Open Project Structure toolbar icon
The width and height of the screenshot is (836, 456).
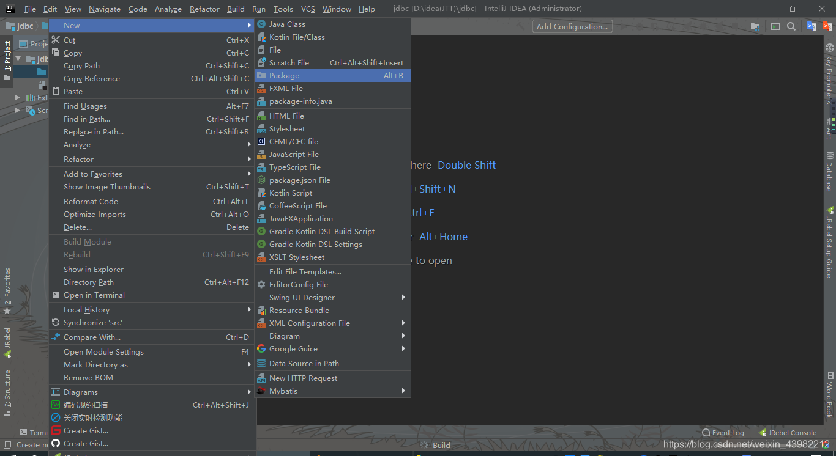click(755, 26)
